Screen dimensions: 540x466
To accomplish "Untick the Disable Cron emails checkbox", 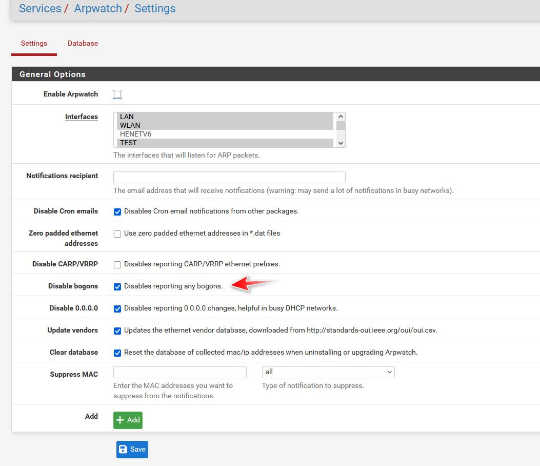I will coord(117,211).
